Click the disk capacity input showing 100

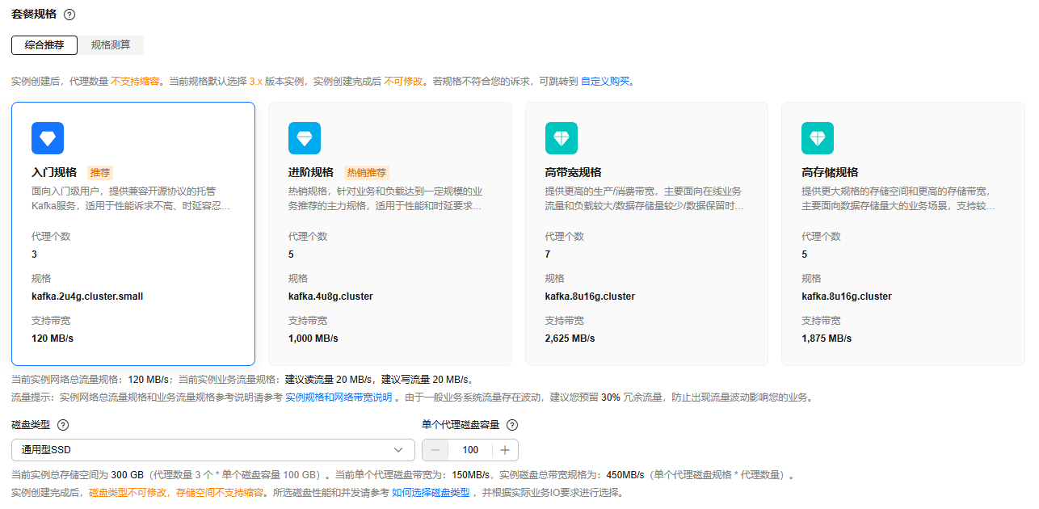pyautogui.click(x=470, y=450)
